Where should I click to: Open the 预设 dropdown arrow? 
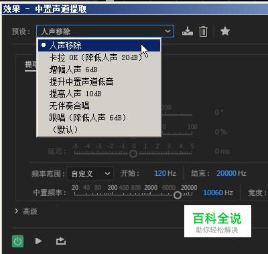point(167,31)
